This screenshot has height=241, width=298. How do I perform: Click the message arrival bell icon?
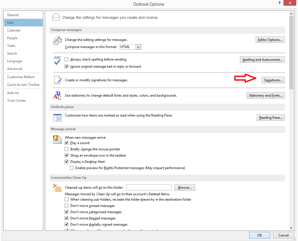57,139
